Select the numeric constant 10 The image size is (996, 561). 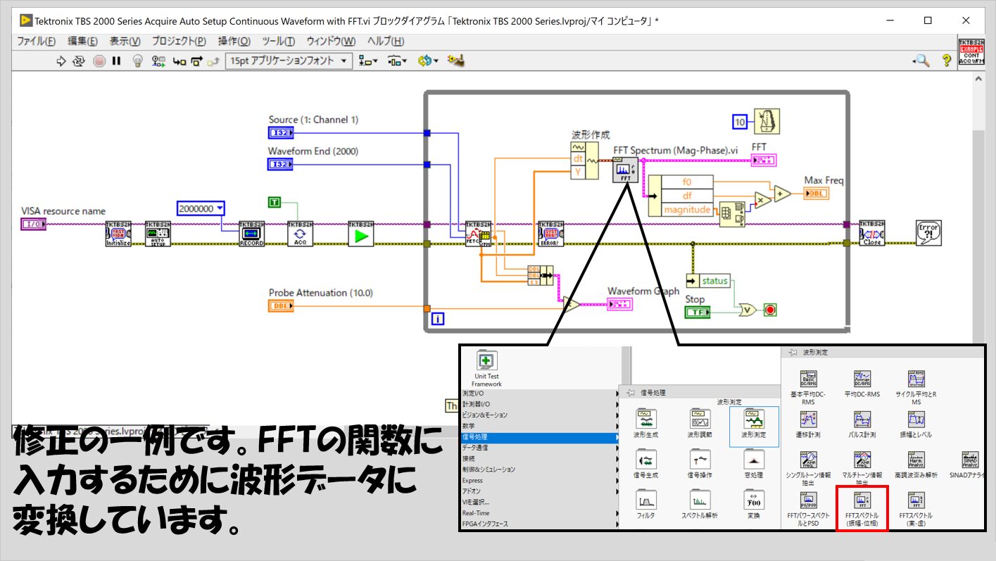pos(739,122)
